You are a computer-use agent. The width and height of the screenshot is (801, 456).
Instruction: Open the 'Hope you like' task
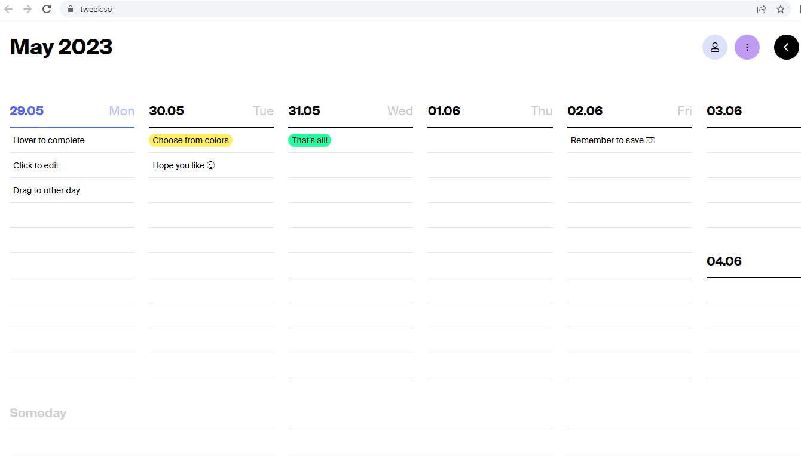click(183, 165)
